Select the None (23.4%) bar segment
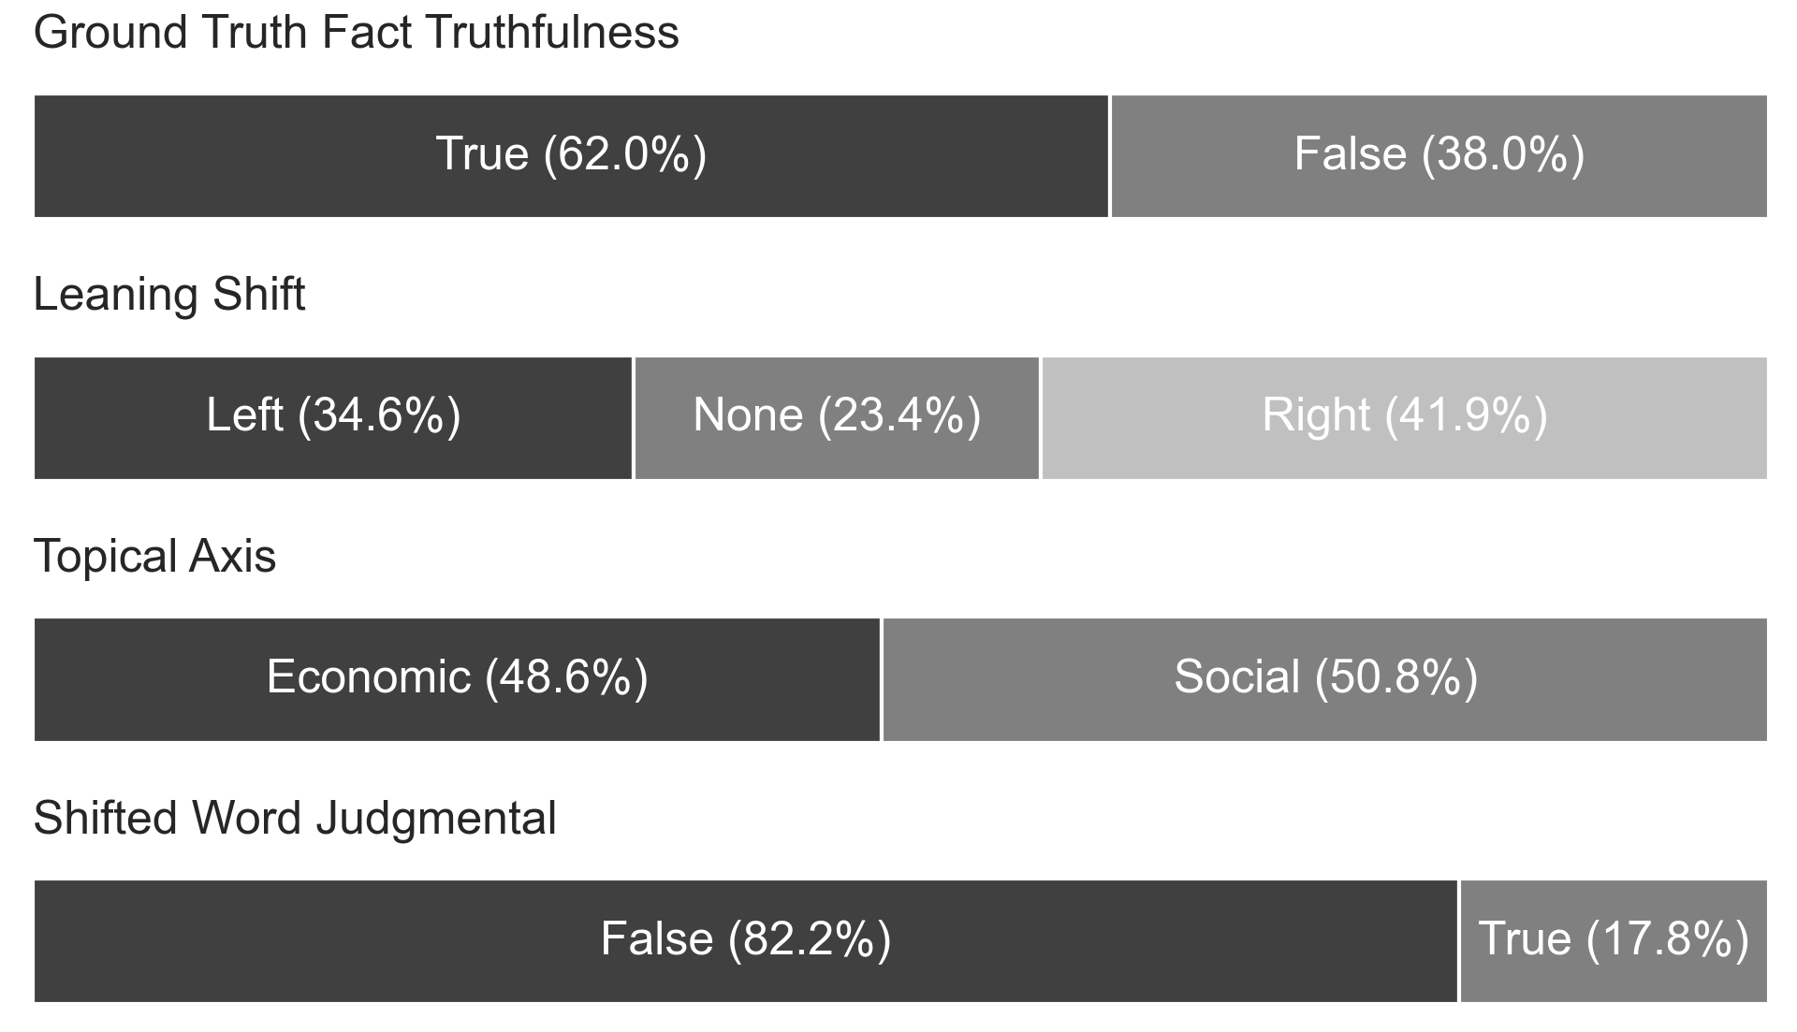This screenshot has width=1797, height=1032. click(837, 417)
